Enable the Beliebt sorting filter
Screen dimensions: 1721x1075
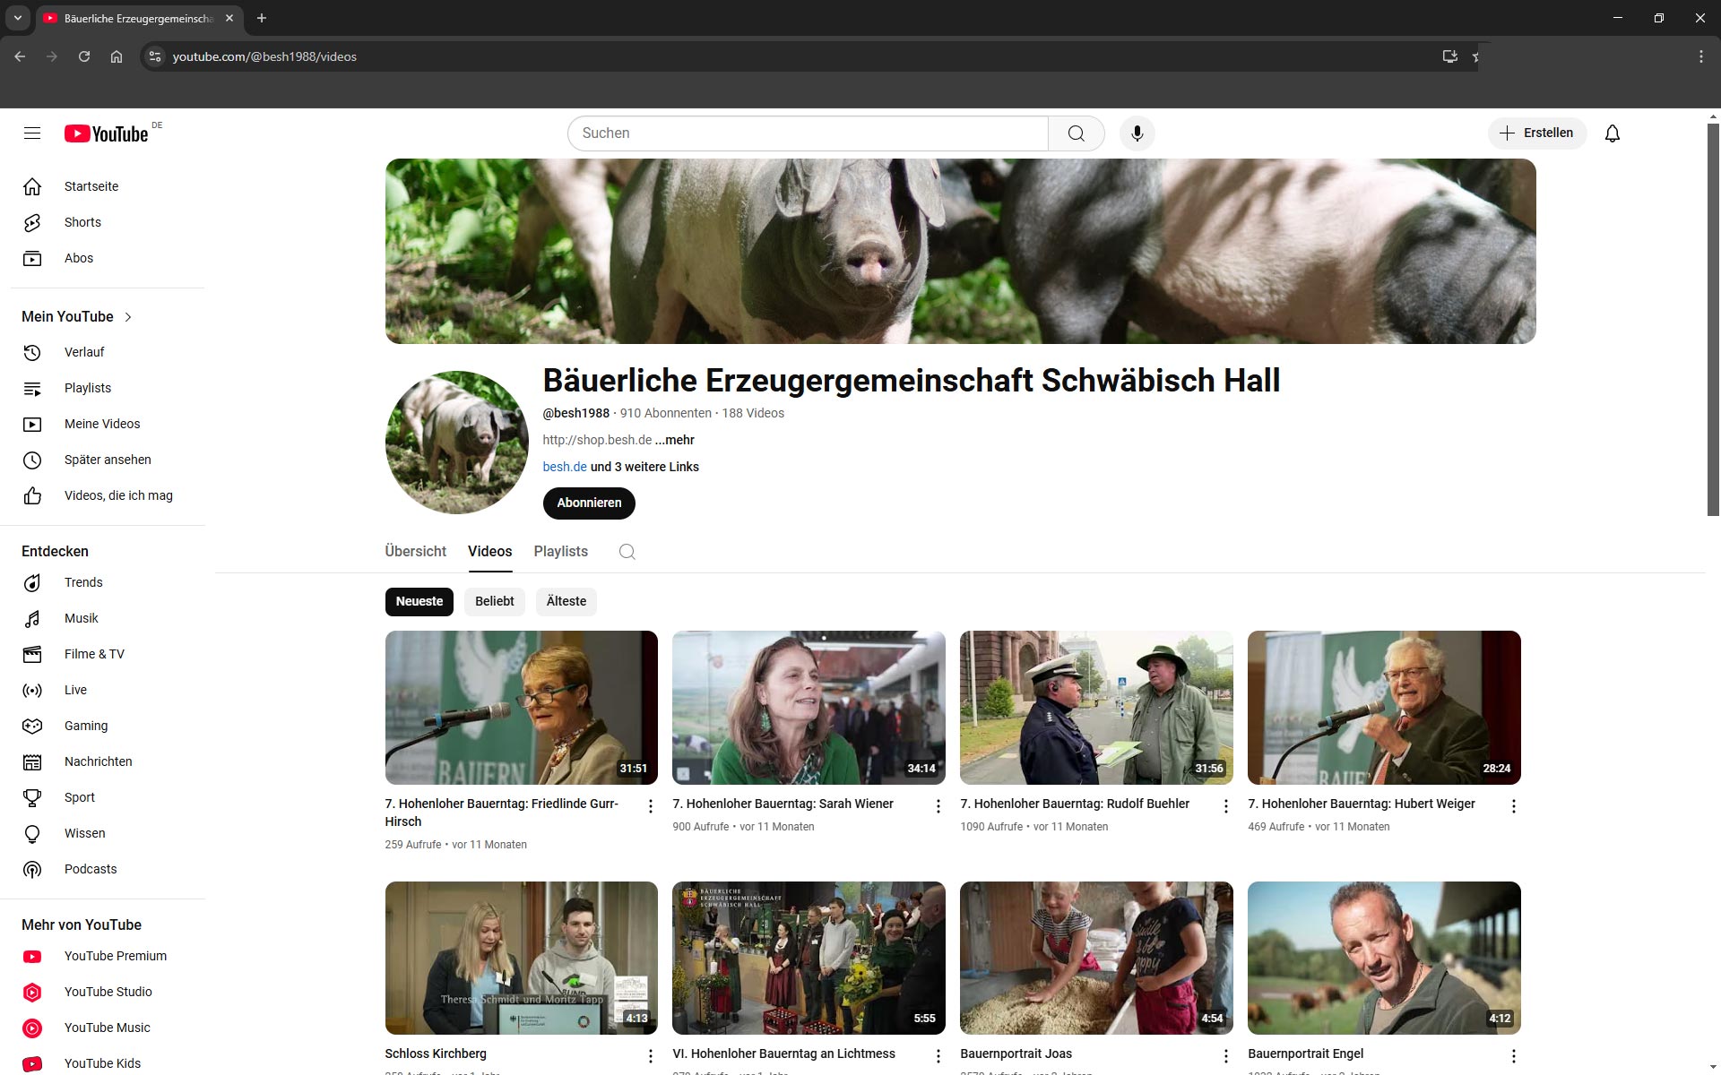pyautogui.click(x=494, y=601)
